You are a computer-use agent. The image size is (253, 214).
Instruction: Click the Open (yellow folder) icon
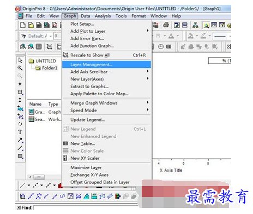[x=31, y=25]
